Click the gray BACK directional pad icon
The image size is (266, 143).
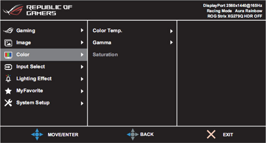pyautogui.click(x=133, y=134)
